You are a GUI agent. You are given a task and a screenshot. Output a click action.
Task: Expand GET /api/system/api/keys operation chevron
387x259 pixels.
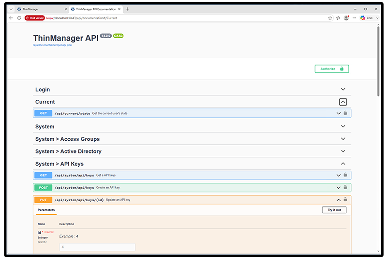[x=338, y=176]
